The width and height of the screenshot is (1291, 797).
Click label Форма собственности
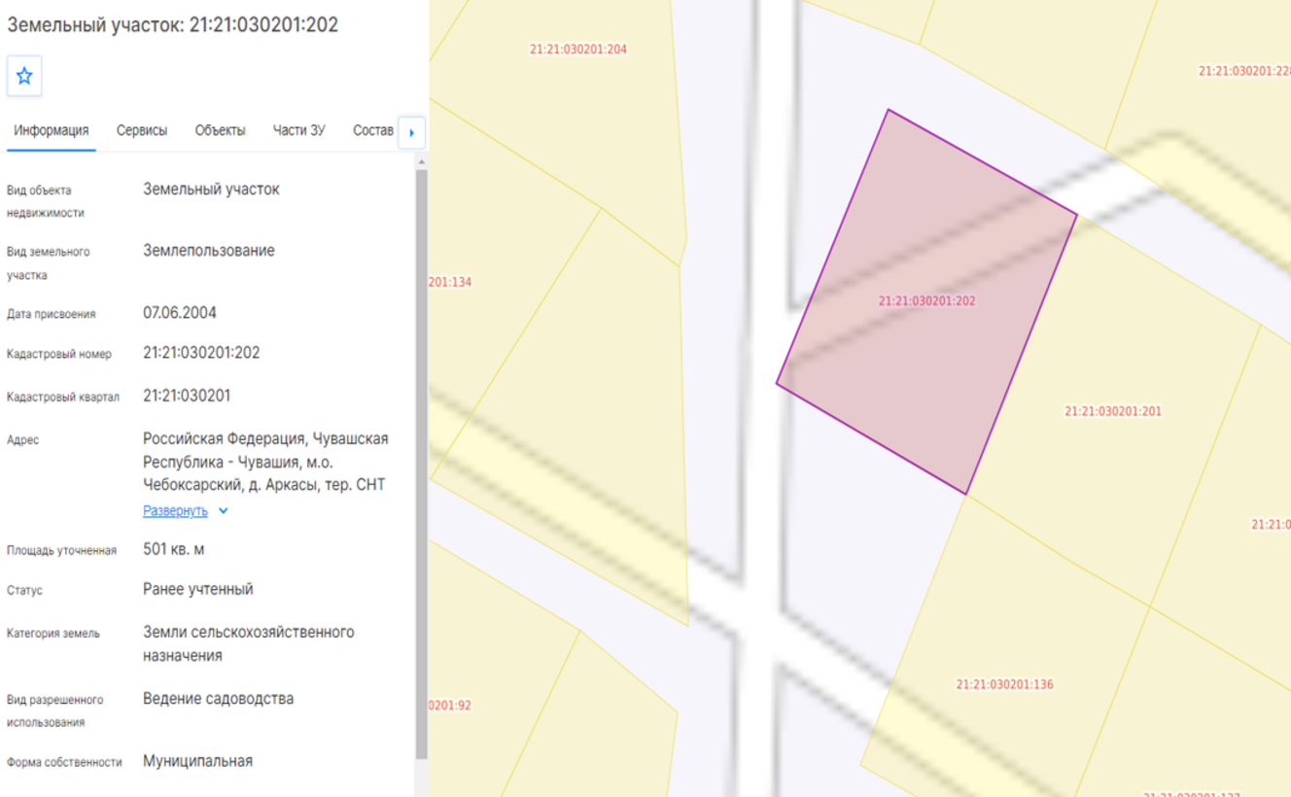point(64,762)
